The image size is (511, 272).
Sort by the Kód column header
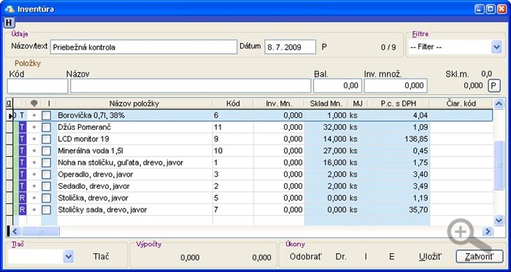pos(233,104)
